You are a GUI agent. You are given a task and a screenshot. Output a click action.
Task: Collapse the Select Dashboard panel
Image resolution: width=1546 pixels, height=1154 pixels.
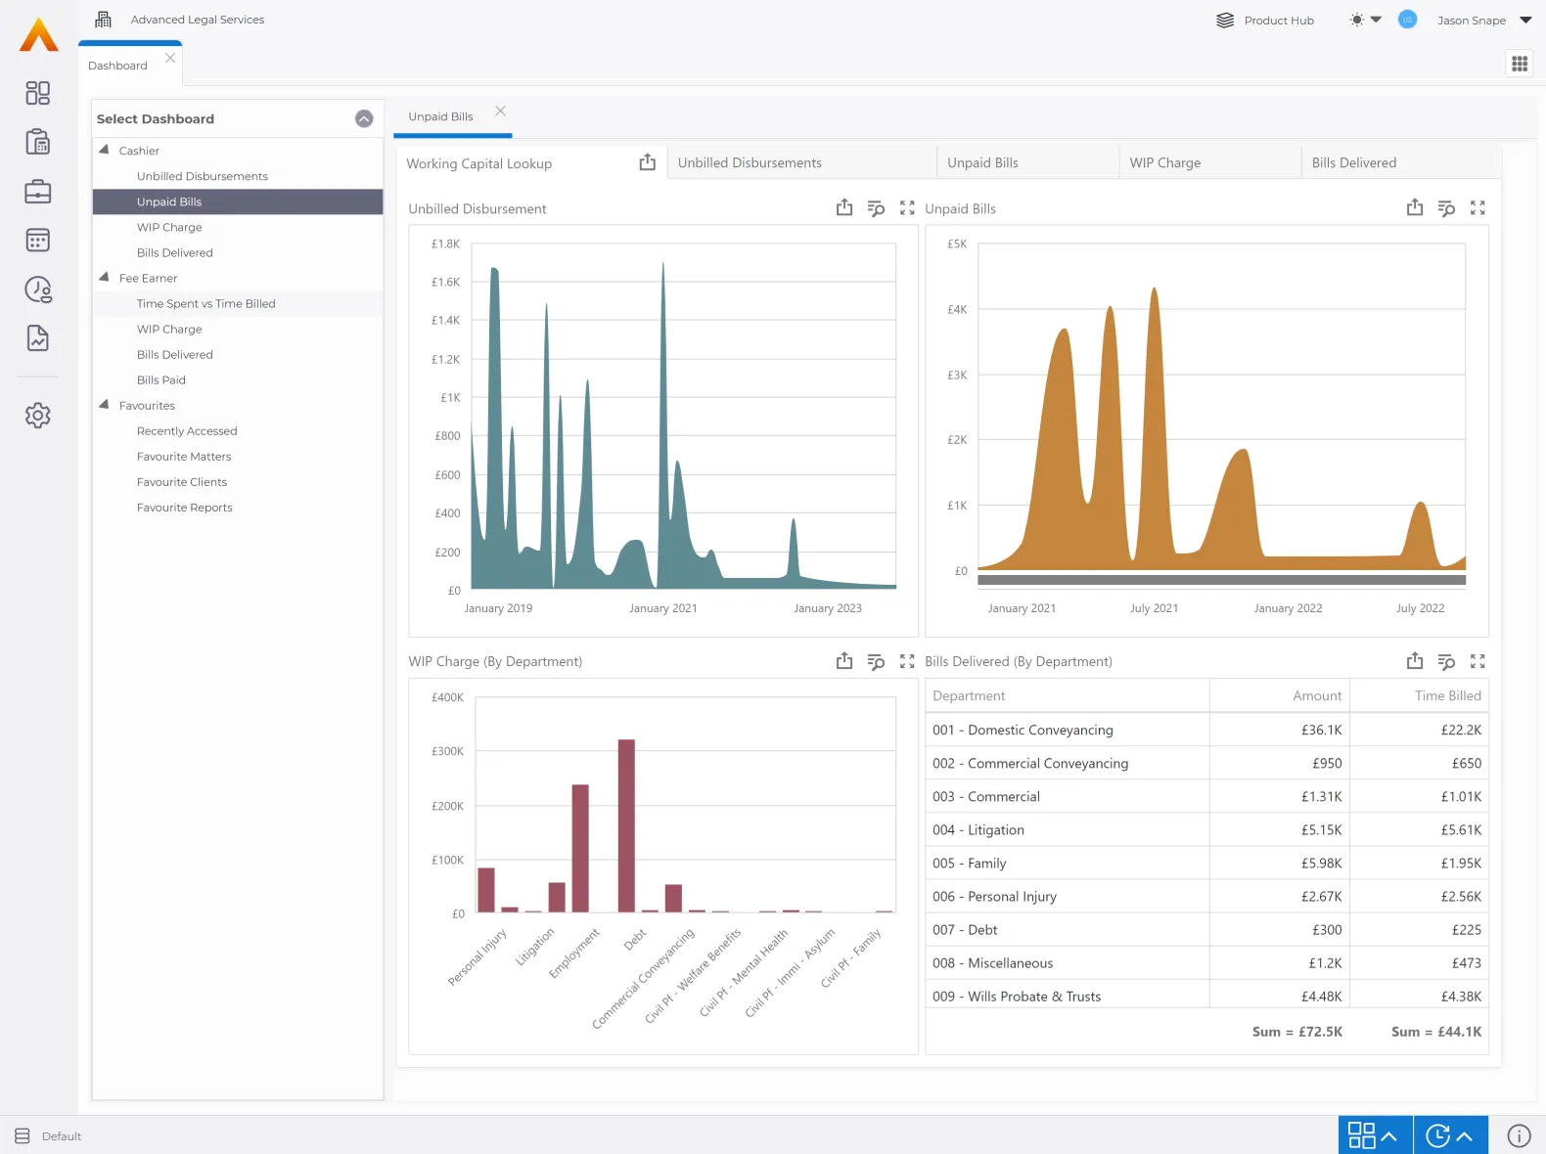(364, 119)
